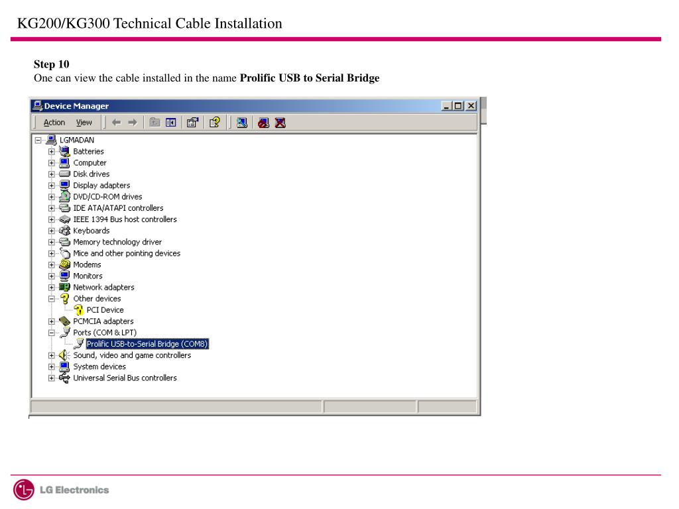The image size is (679, 509).
Task: Expand the Display adapters category
Action: tap(52, 186)
